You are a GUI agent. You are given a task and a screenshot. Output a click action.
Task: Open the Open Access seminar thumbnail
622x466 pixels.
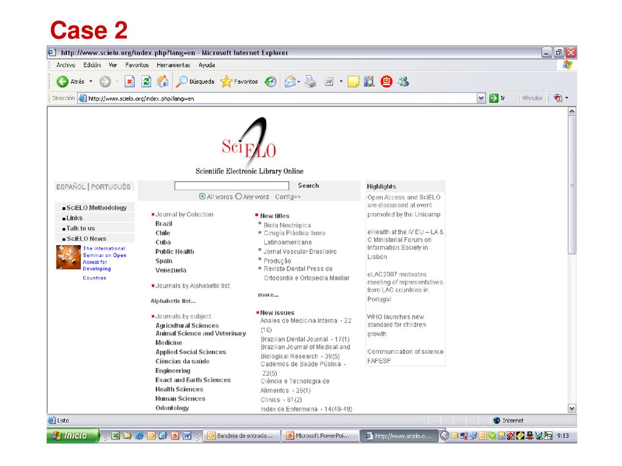69,257
